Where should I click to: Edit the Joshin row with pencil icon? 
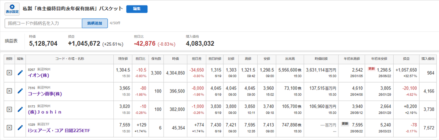20,109
